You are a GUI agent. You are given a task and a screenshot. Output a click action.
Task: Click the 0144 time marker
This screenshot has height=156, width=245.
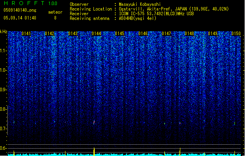96,34
